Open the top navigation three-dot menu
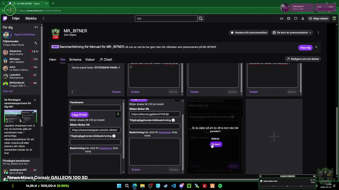This screenshot has height=190, width=339. coord(44,18)
